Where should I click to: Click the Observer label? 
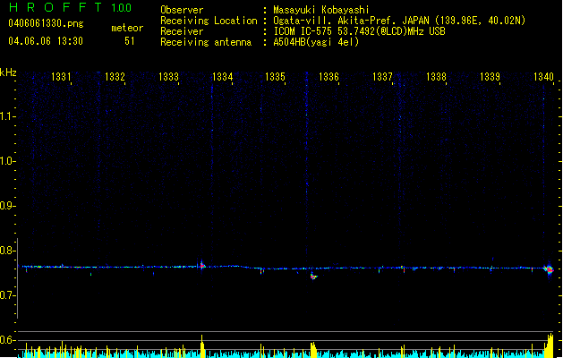pos(182,10)
